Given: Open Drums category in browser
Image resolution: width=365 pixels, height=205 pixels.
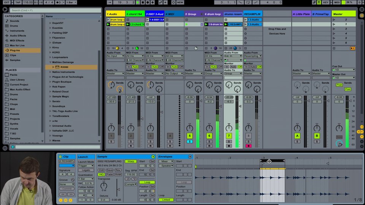Looking at the screenshot, I should 14,26.
